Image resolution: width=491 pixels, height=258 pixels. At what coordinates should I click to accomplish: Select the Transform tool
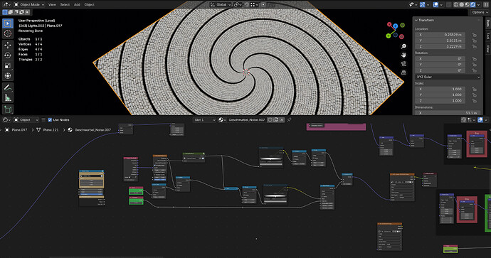(x=8, y=76)
